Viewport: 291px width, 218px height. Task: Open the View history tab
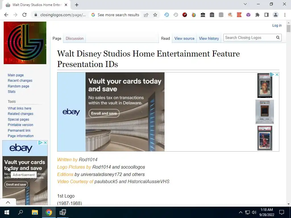(209, 39)
